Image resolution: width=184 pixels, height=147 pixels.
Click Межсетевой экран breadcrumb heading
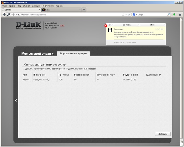[37, 54]
